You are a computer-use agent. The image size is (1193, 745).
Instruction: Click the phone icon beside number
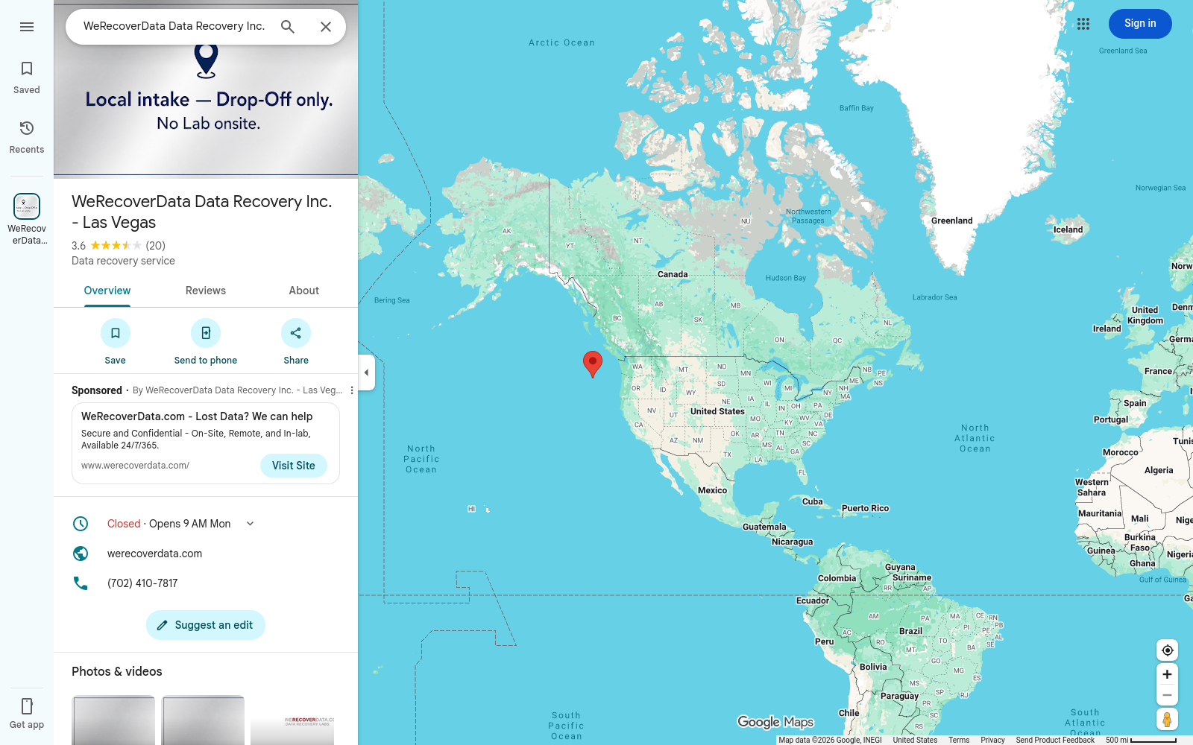point(81,583)
